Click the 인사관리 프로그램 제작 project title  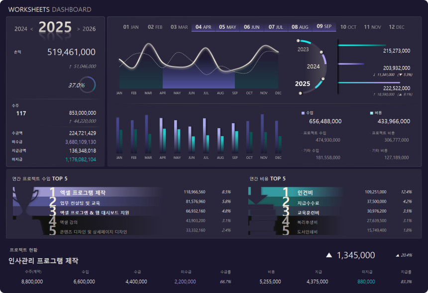43,261
